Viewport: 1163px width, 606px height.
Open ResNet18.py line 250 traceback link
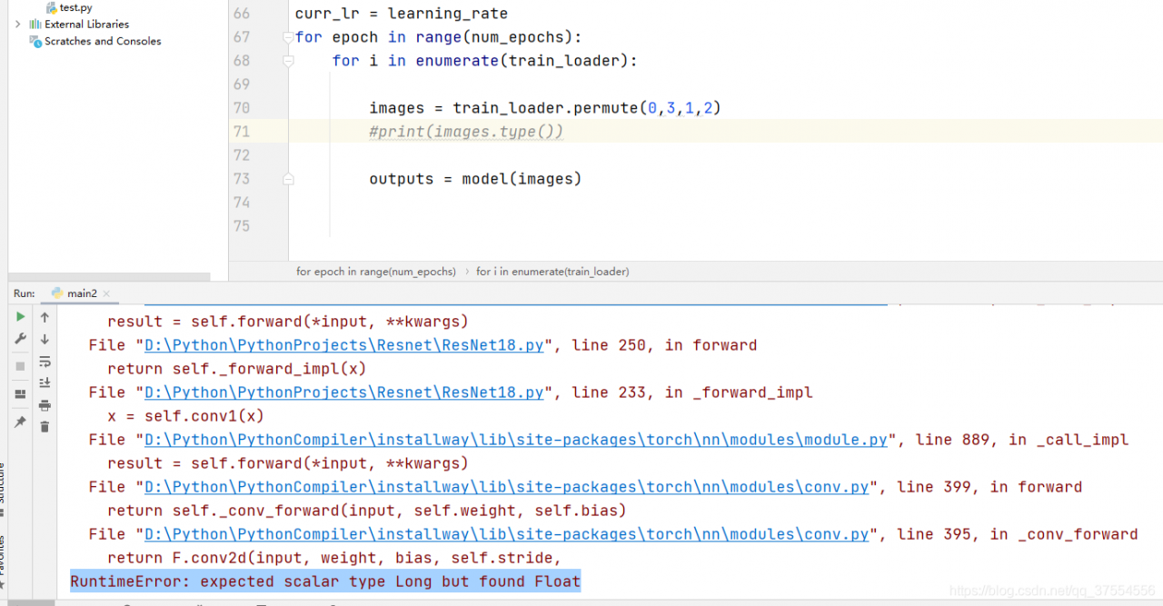pos(344,345)
